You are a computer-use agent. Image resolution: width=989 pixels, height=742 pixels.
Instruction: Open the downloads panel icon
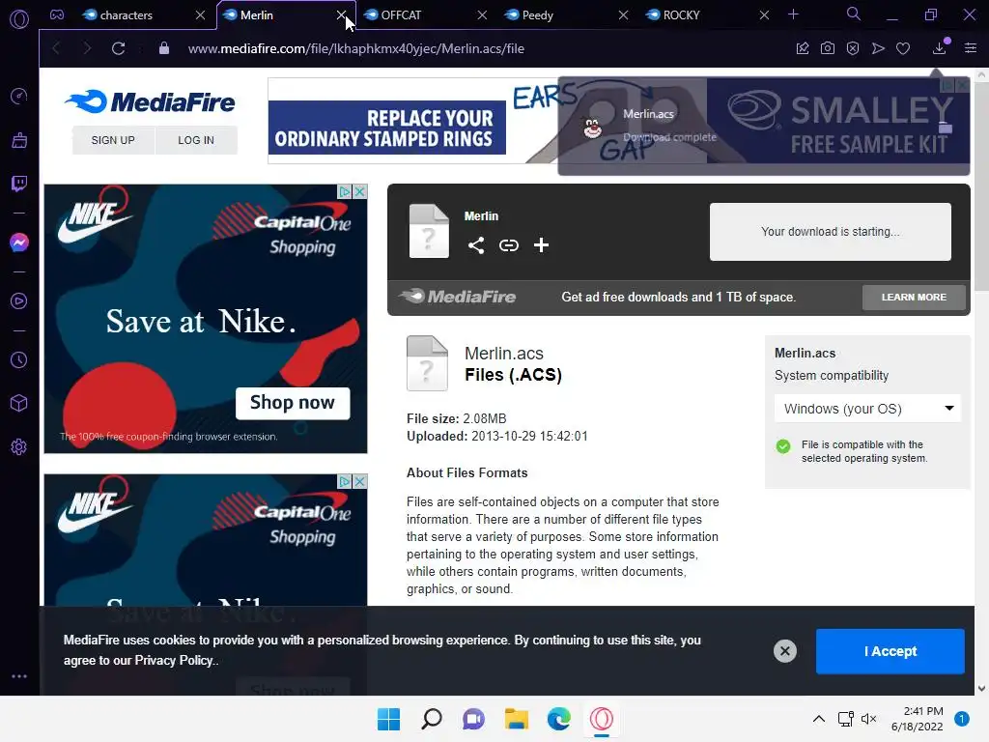click(940, 47)
